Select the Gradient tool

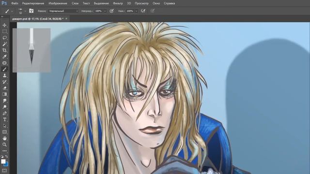(x=4, y=94)
